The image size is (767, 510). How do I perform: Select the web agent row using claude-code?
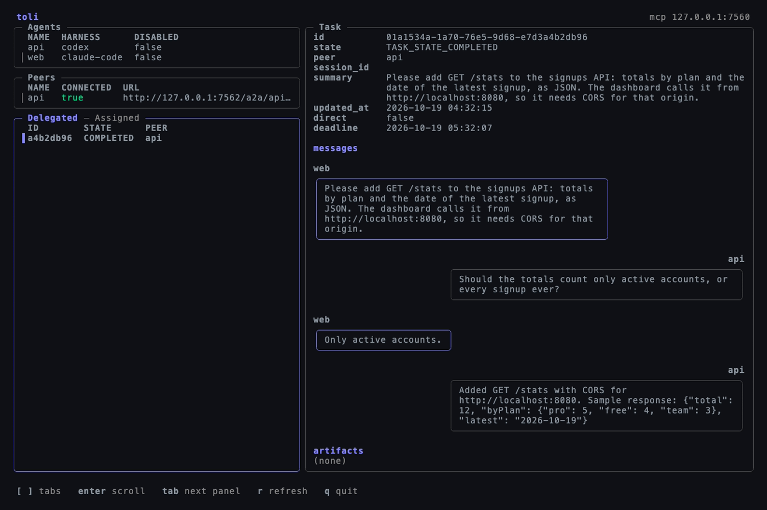[157, 58]
